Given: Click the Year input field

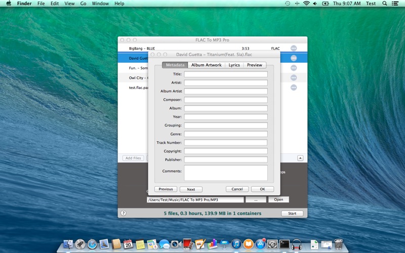Looking at the screenshot, I should [226, 117].
